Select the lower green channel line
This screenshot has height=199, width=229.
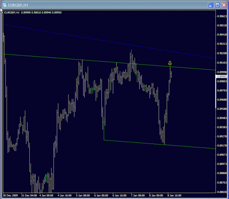click(x=160, y=144)
